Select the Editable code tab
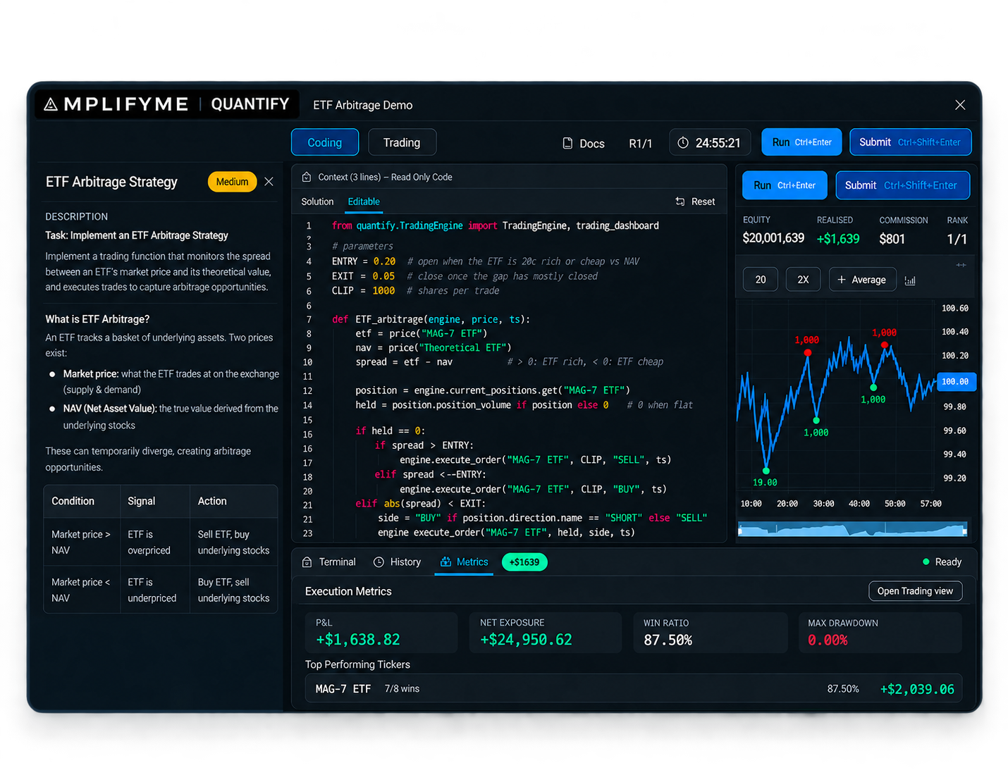The image size is (1008, 775). coord(364,201)
